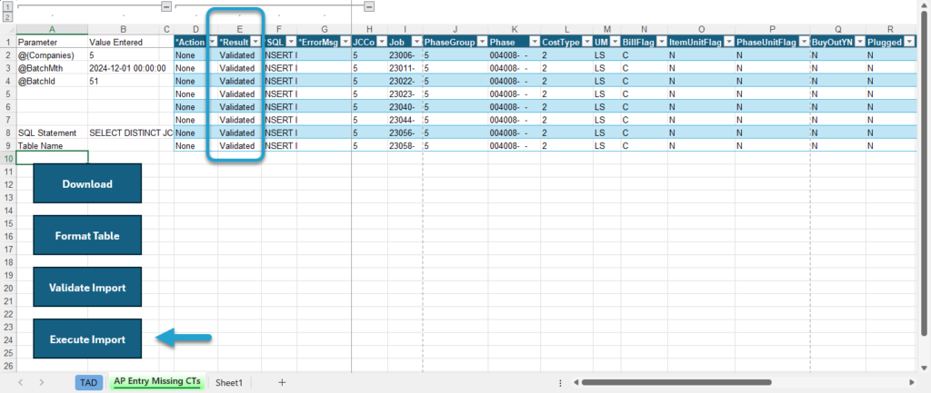Viewport: 931px width, 393px height.
Task: Open the Plugged column filter dropdown
Action: tap(910, 42)
